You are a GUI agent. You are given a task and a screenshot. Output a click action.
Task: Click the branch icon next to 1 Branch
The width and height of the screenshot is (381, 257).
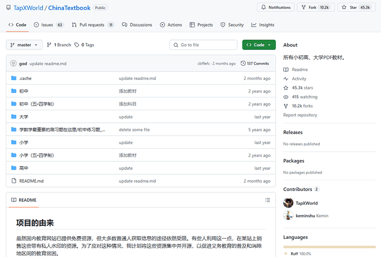point(49,45)
